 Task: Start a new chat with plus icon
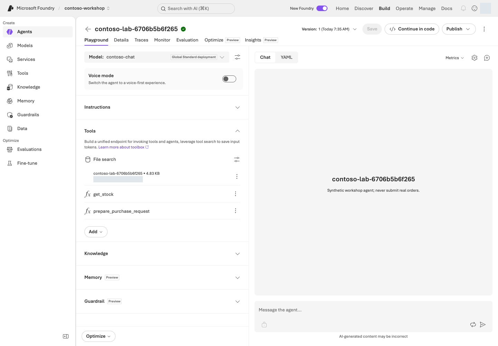487,58
